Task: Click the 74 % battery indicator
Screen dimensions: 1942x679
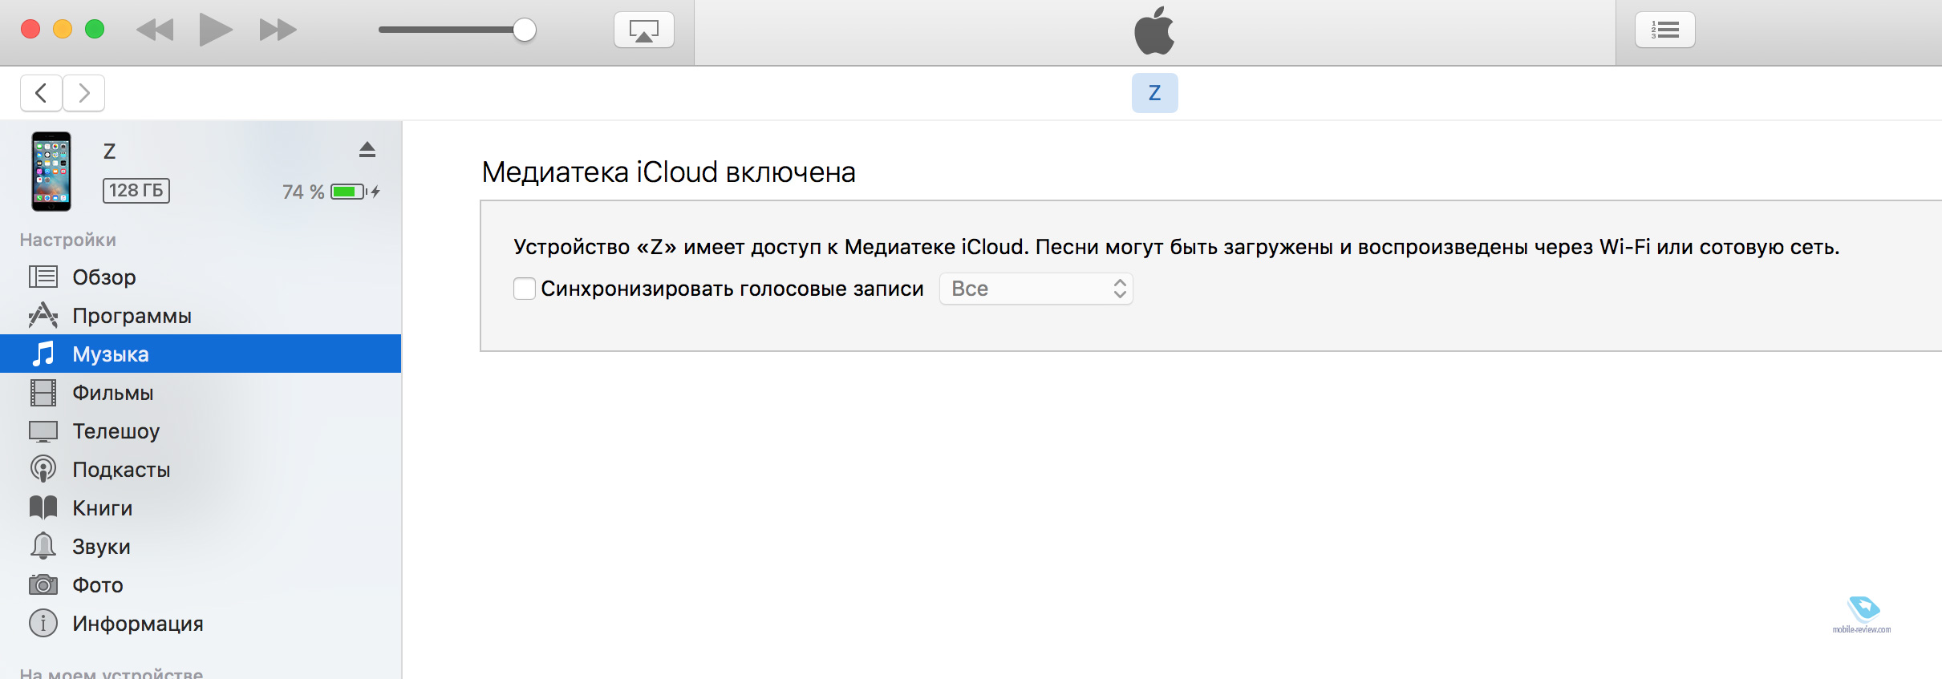Action: (330, 192)
